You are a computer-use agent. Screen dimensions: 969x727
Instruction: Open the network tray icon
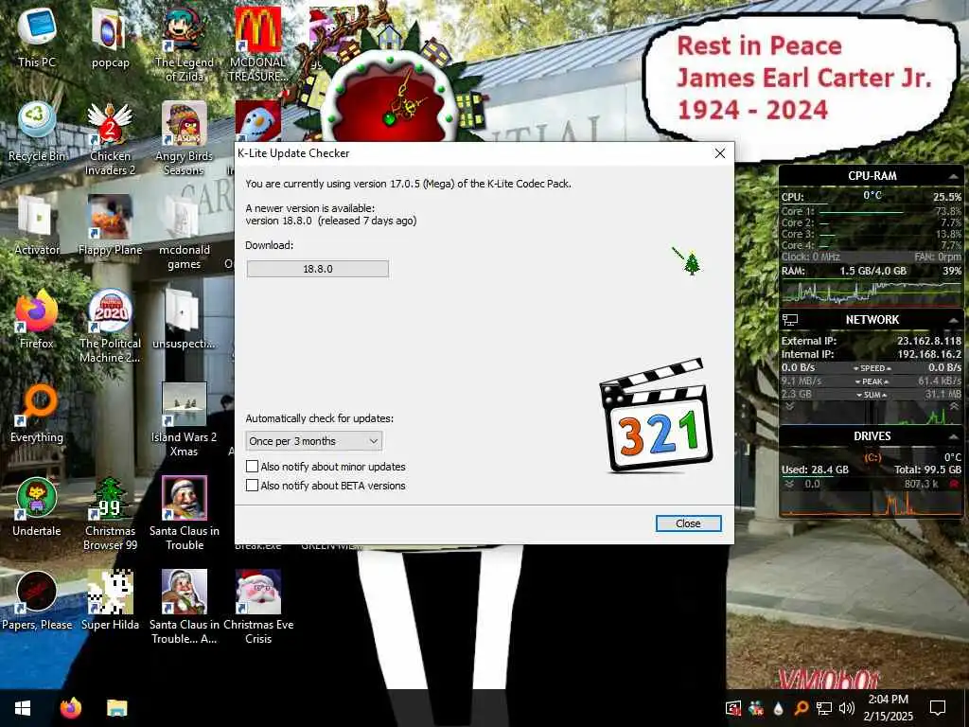pos(824,708)
